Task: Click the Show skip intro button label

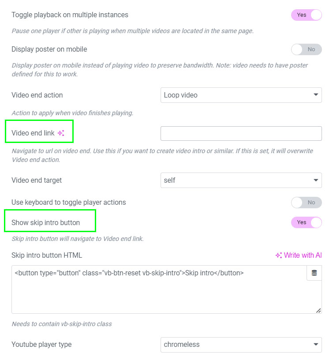Action: point(46,222)
